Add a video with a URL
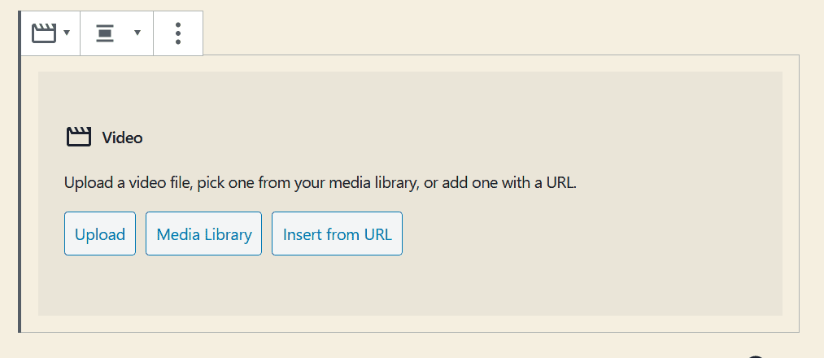 pyautogui.click(x=337, y=234)
